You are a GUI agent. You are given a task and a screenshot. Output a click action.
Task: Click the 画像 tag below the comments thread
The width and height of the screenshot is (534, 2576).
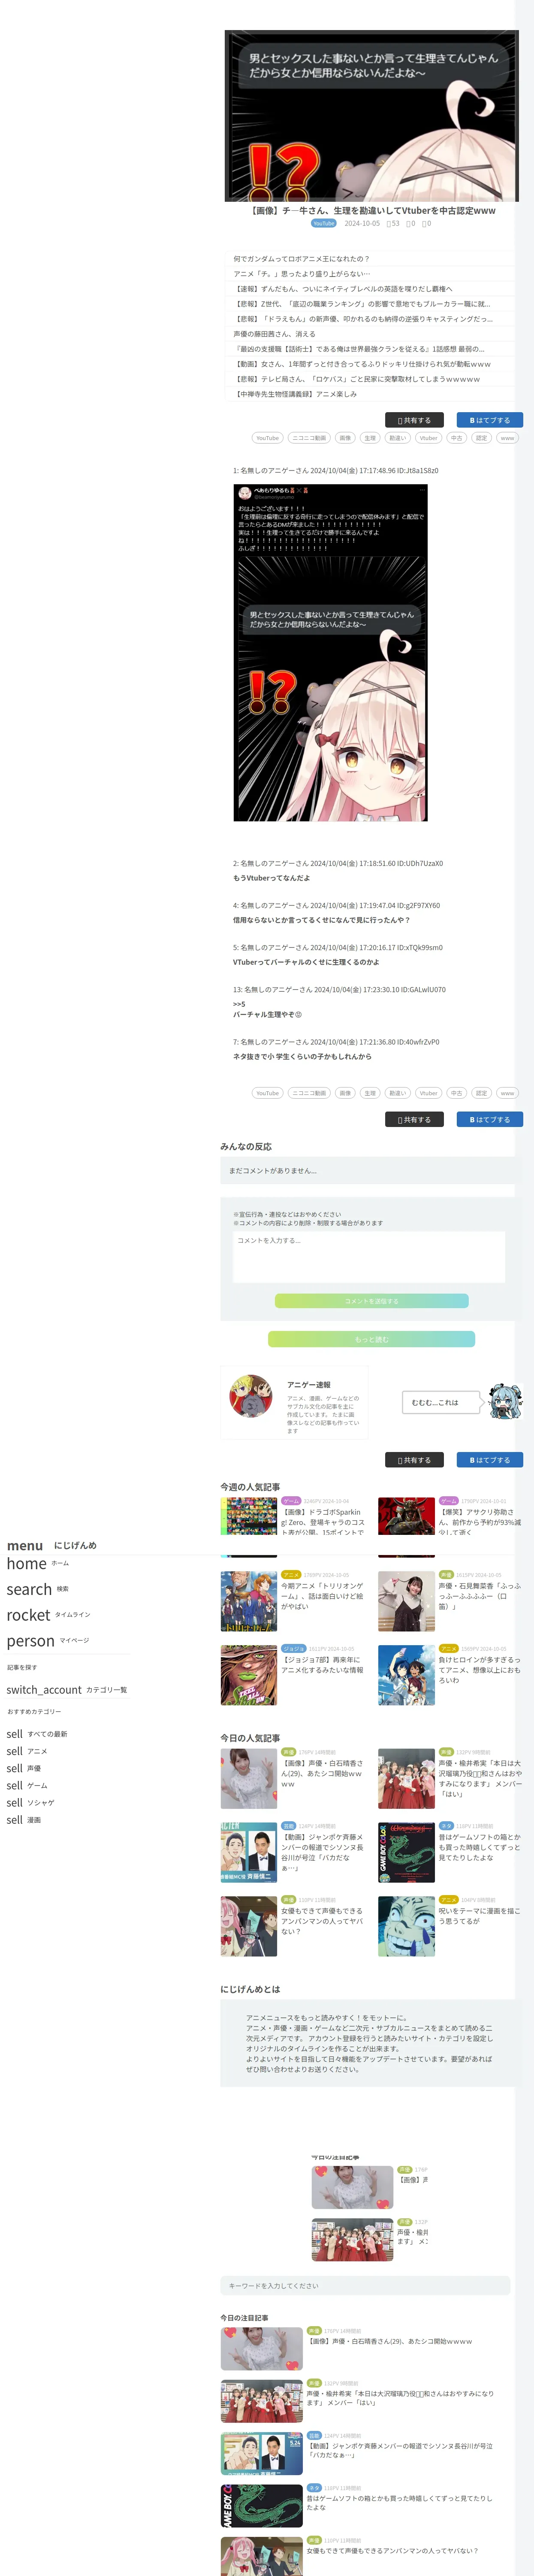coord(345,1093)
